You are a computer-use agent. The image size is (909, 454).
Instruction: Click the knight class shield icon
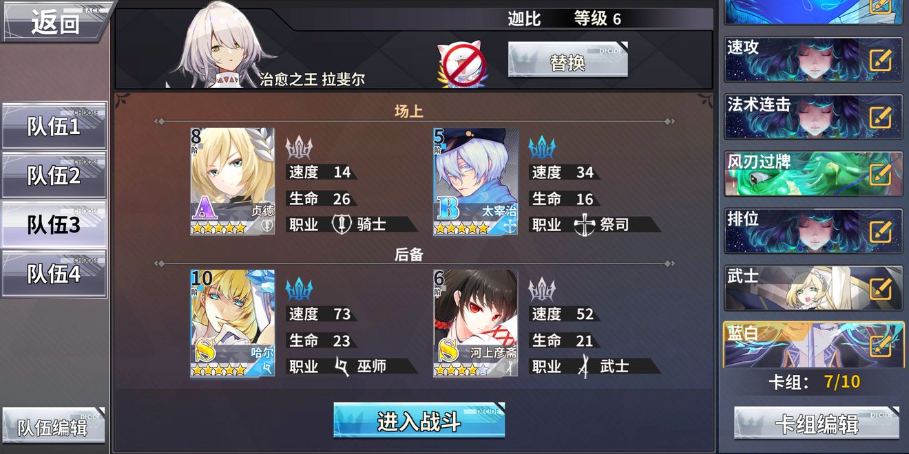342,224
